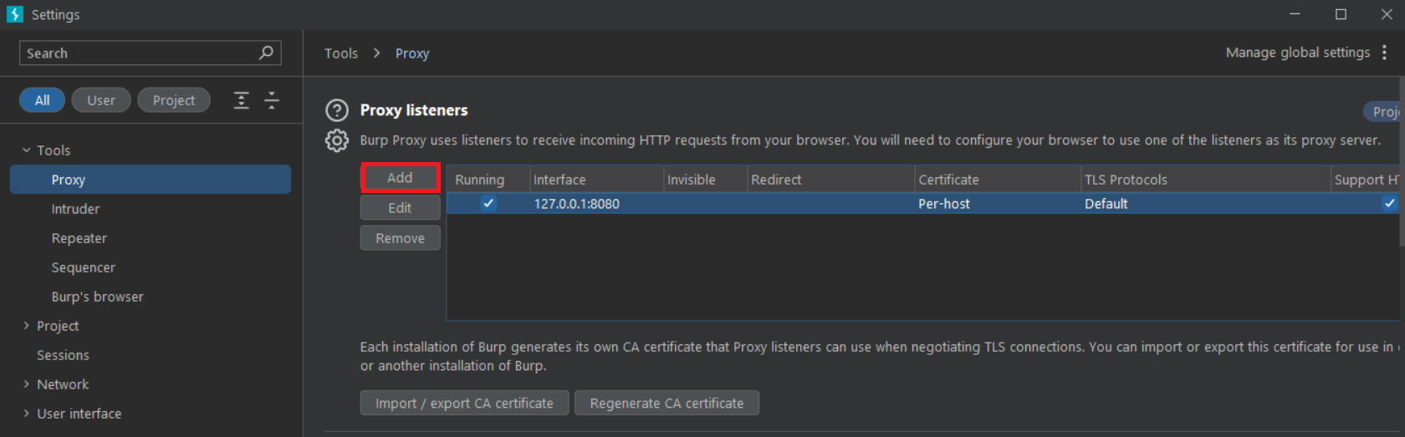Select the User filter tab

pos(101,100)
